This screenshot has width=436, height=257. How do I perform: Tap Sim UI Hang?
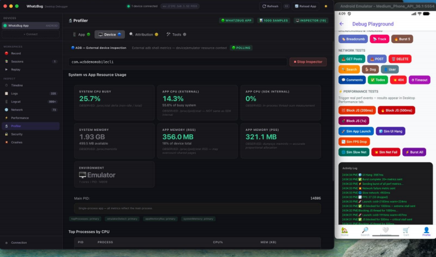point(391,131)
